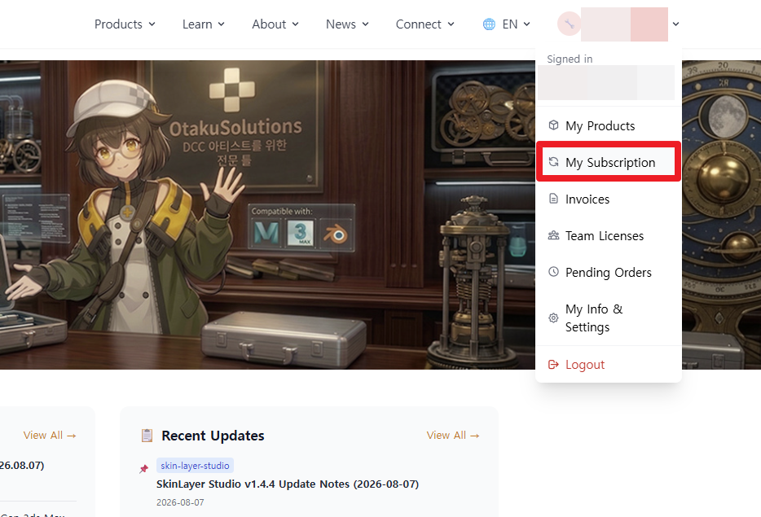This screenshot has height=517, width=761.
Task: Click the Maya icon in banner
Action: 266,234
